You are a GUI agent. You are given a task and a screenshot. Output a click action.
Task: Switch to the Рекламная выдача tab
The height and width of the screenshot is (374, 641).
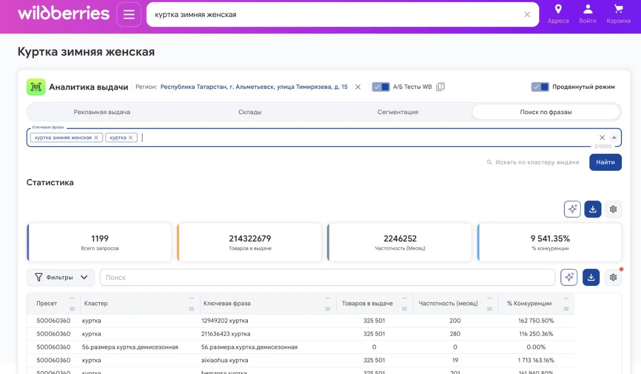coord(102,112)
